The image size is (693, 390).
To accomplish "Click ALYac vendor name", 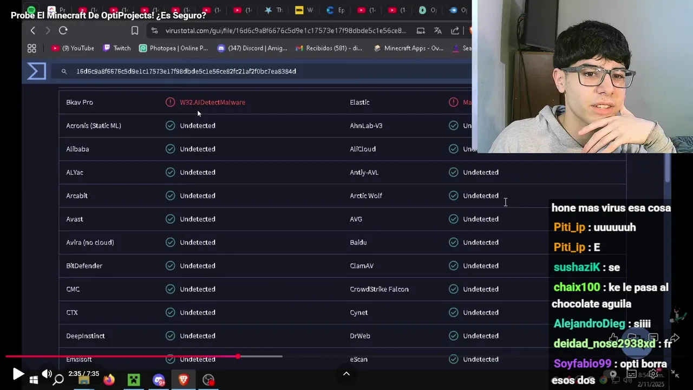I will pos(75,172).
